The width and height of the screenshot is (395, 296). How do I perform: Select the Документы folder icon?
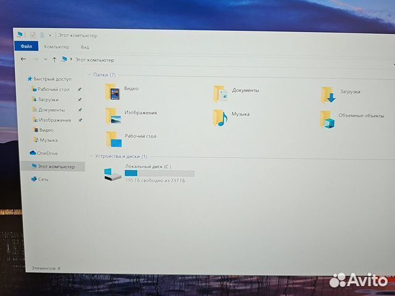(x=220, y=94)
